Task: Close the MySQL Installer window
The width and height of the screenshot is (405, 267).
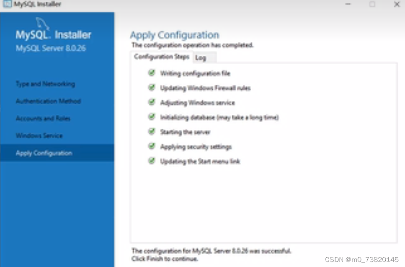Action: tap(397, 4)
